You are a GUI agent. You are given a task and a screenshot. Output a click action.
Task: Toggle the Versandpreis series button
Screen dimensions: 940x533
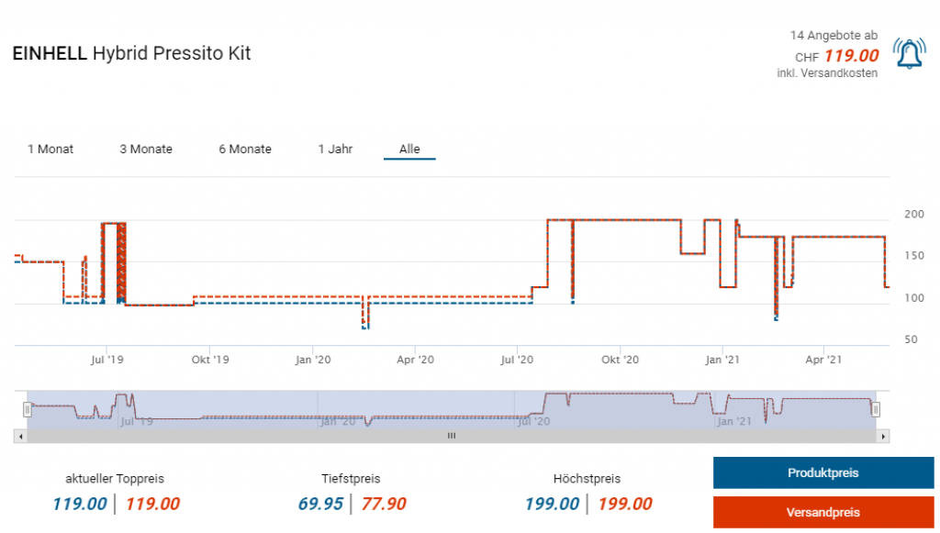coord(822,512)
